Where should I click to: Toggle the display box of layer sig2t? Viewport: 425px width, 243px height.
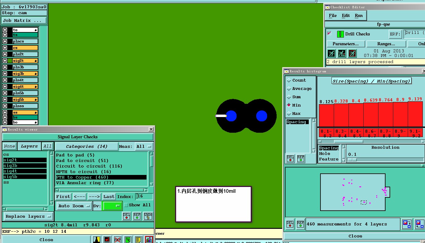[5, 61]
